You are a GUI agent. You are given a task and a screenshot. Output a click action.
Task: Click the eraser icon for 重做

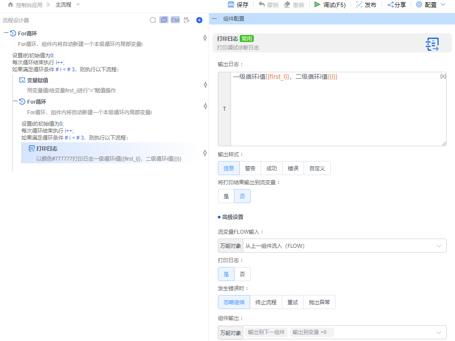pos(287,4)
